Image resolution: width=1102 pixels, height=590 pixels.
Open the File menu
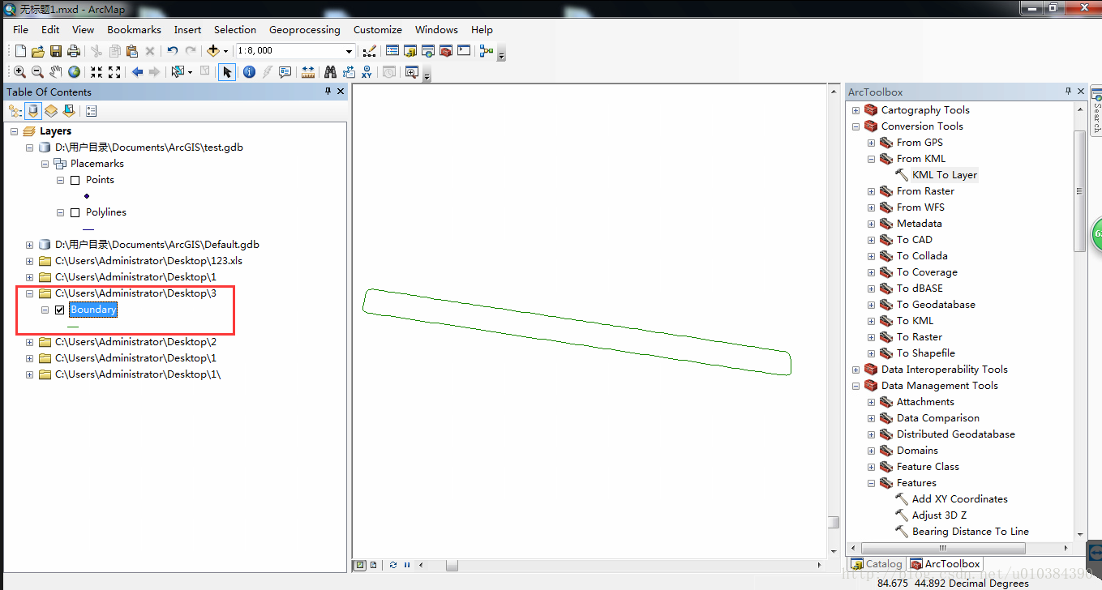pyautogui.click(x=21, y=30)
